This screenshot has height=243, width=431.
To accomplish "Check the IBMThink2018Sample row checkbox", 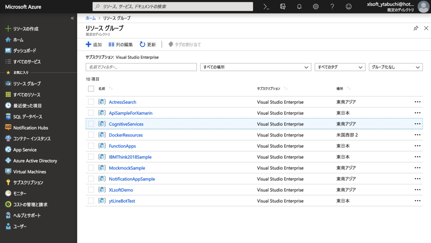I will pos(91,157).
